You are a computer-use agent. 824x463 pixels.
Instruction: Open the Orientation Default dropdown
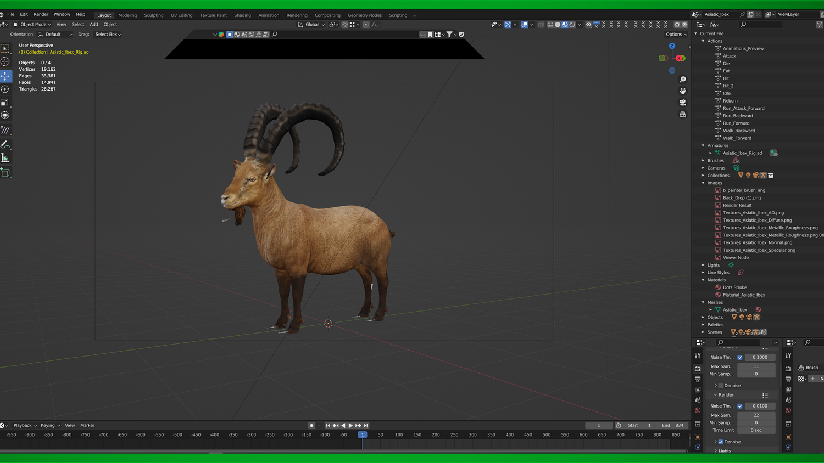tap(55, 35)
